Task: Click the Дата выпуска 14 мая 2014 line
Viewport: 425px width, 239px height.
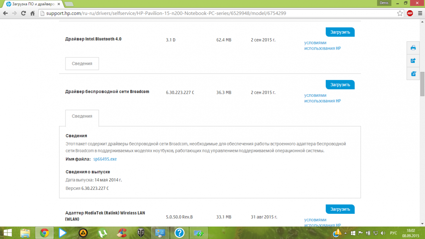Action: coord(94,180)
